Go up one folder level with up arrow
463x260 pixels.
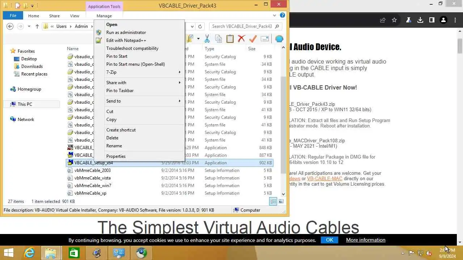pos(37,26)
